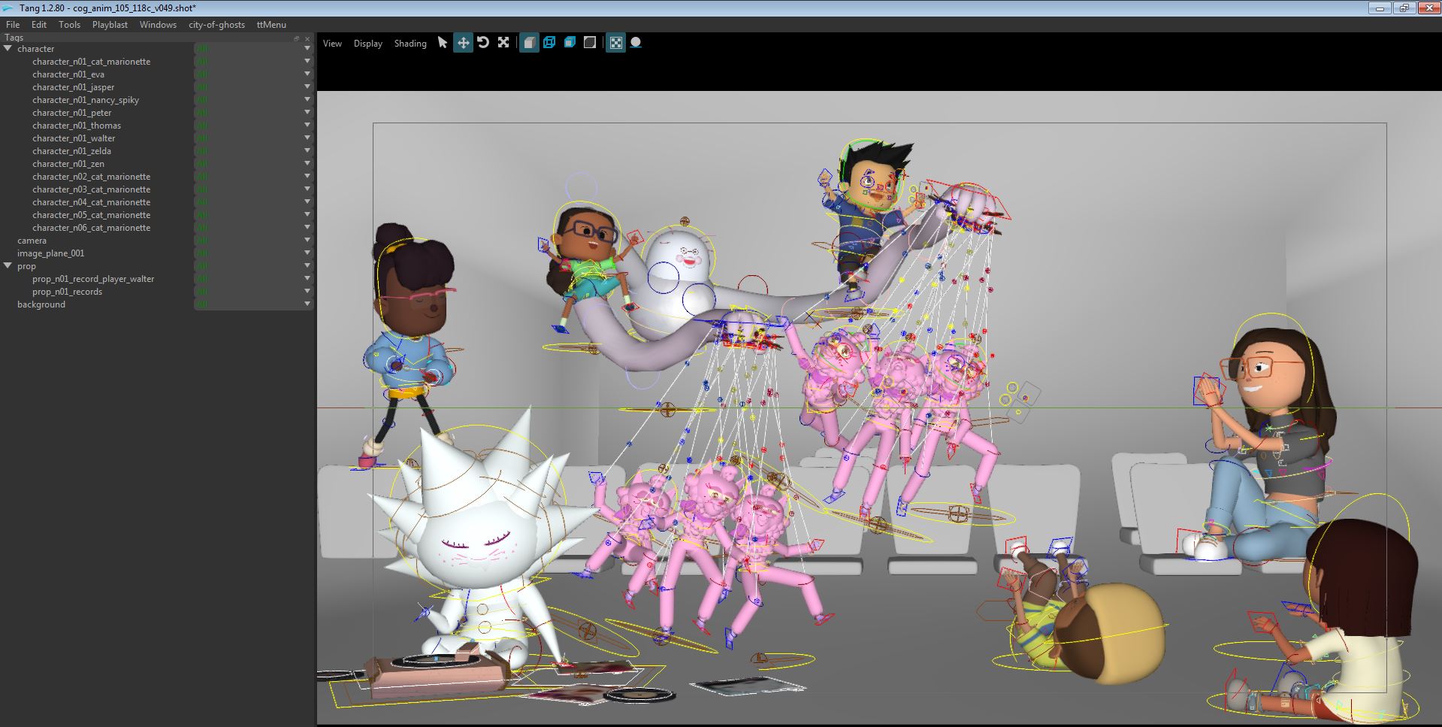
Task: Choose the rotate tool
Action: pos(483,43)
